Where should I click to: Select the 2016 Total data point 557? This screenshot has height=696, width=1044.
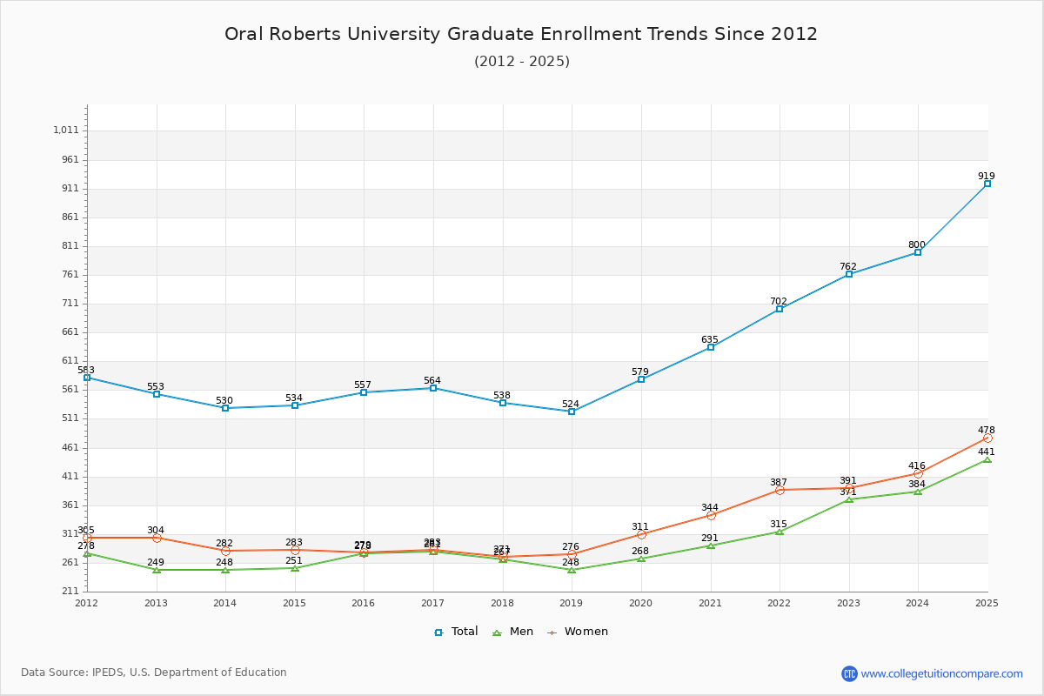364,392
